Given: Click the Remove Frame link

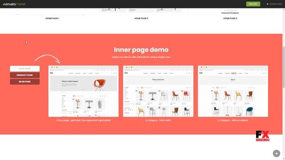Looking at the screenshot, I should point(274,4).
